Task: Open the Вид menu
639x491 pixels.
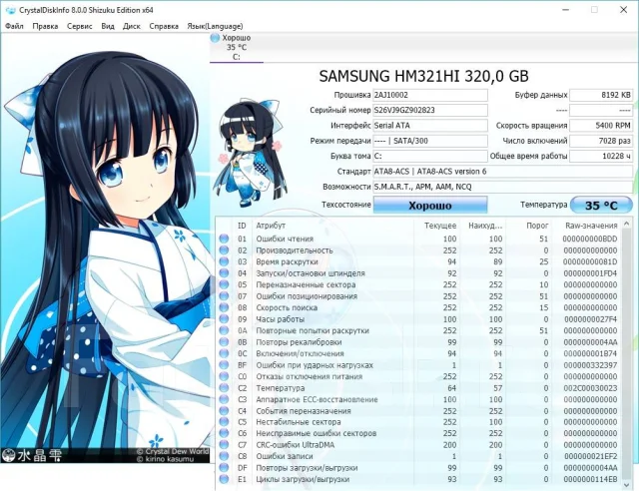Action: (x=108, y=26)
